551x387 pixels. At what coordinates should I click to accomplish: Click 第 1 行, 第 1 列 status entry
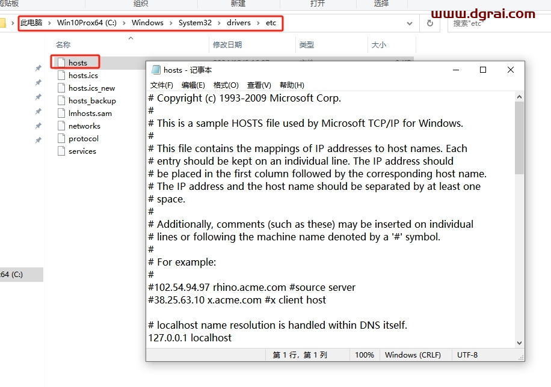300,355
